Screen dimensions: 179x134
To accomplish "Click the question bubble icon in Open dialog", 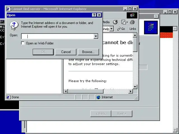I will point(14,25).
